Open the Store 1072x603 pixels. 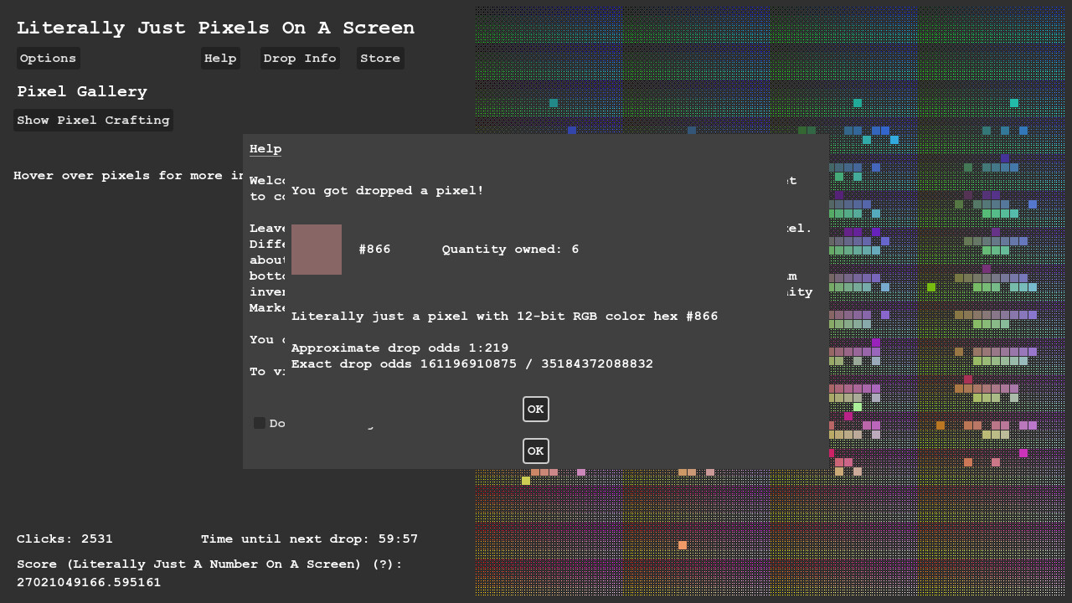point(380,58)
